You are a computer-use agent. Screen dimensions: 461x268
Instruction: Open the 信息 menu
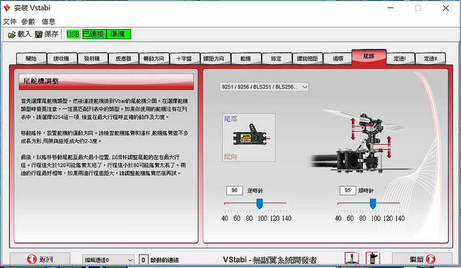click(x=48, y=21)
